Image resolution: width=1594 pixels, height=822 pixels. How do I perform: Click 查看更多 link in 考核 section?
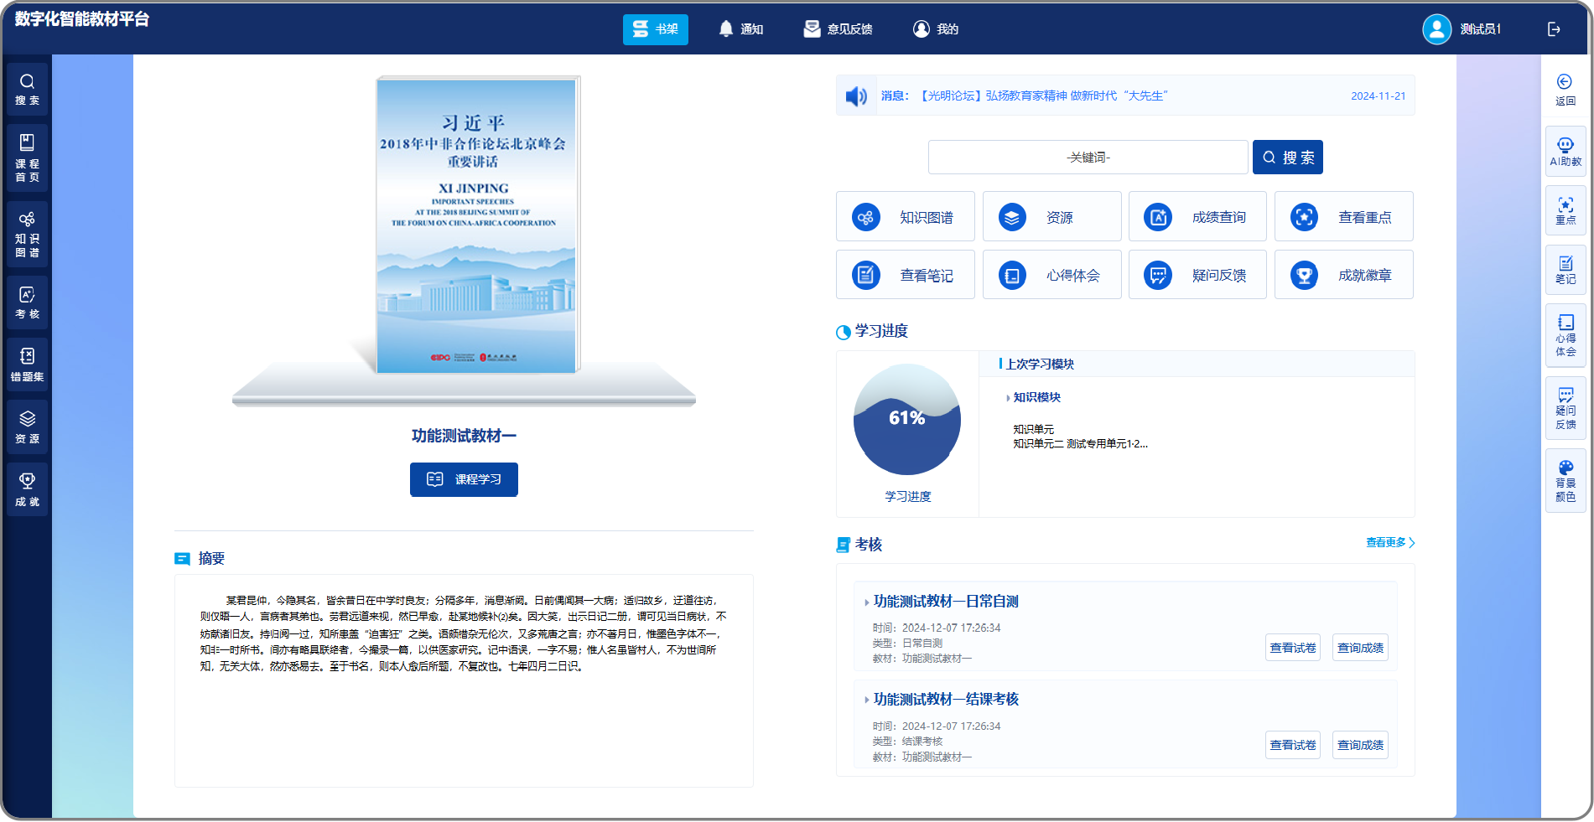[1389, 543]
